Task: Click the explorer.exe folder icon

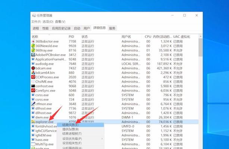Action: click(x=33, y=122)
